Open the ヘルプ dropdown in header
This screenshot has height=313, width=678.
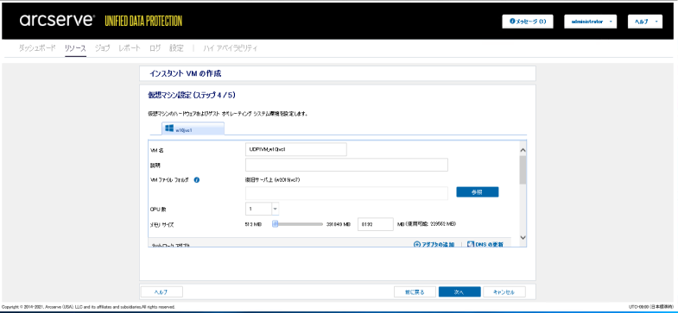click(x=644, y=22)
